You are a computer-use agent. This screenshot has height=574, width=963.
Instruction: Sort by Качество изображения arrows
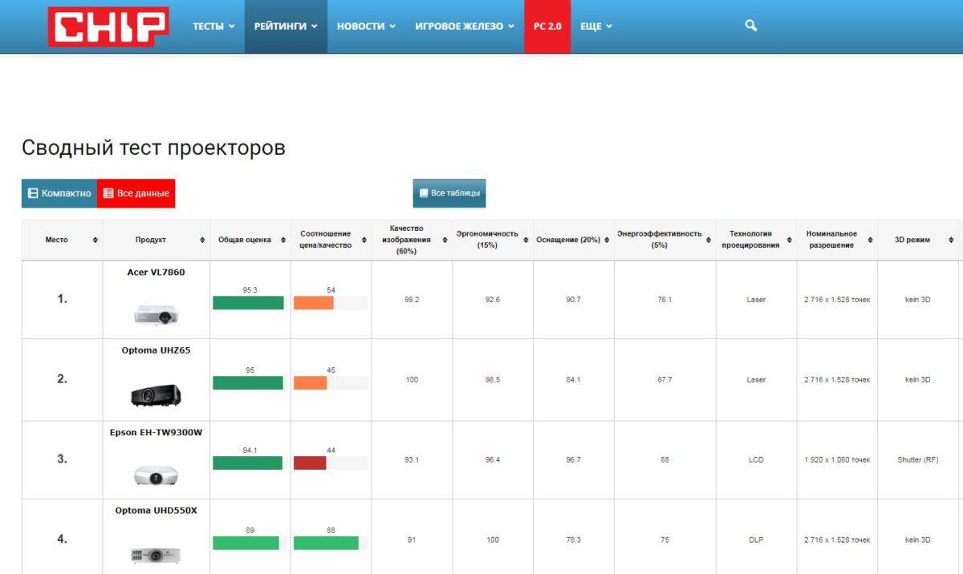445,240
